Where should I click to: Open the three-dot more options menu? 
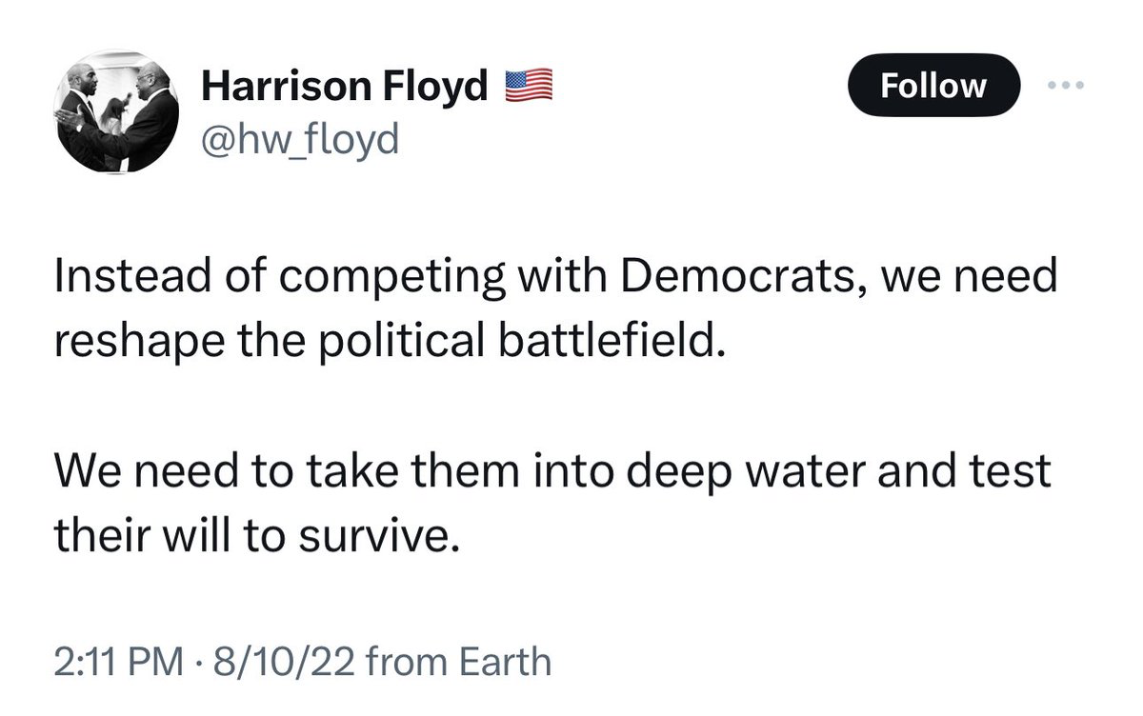click(1066, 85)
